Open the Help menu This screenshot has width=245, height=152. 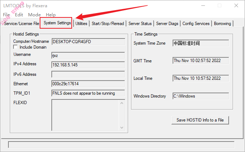pos(51,15)
